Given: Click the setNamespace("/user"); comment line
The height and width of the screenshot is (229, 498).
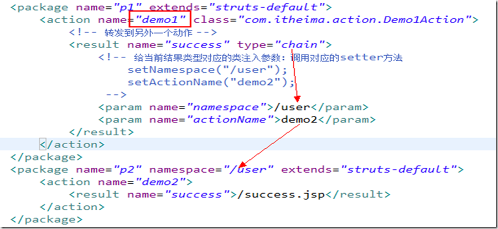Looking at the screenshot, I should click(207, 70).
